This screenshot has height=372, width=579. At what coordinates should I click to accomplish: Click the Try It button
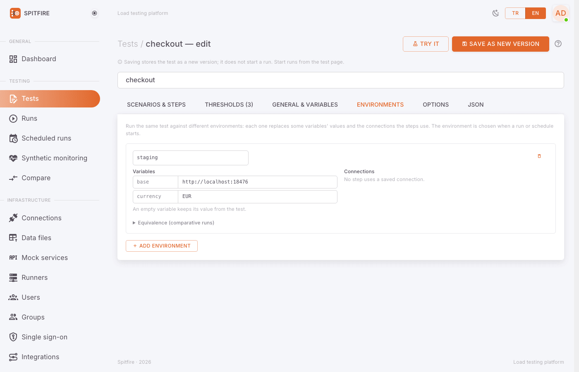pos(426,44)
